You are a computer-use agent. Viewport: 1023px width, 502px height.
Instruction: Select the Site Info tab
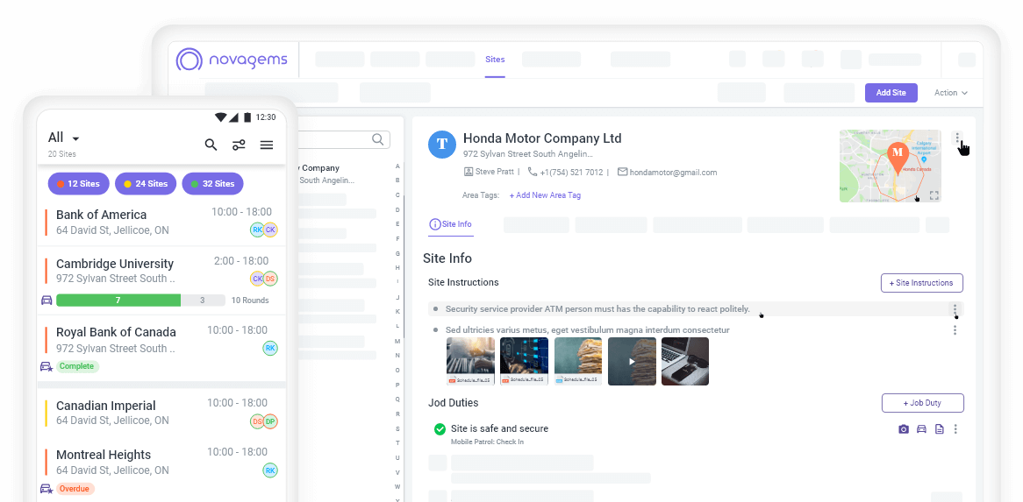pos(451,225)
